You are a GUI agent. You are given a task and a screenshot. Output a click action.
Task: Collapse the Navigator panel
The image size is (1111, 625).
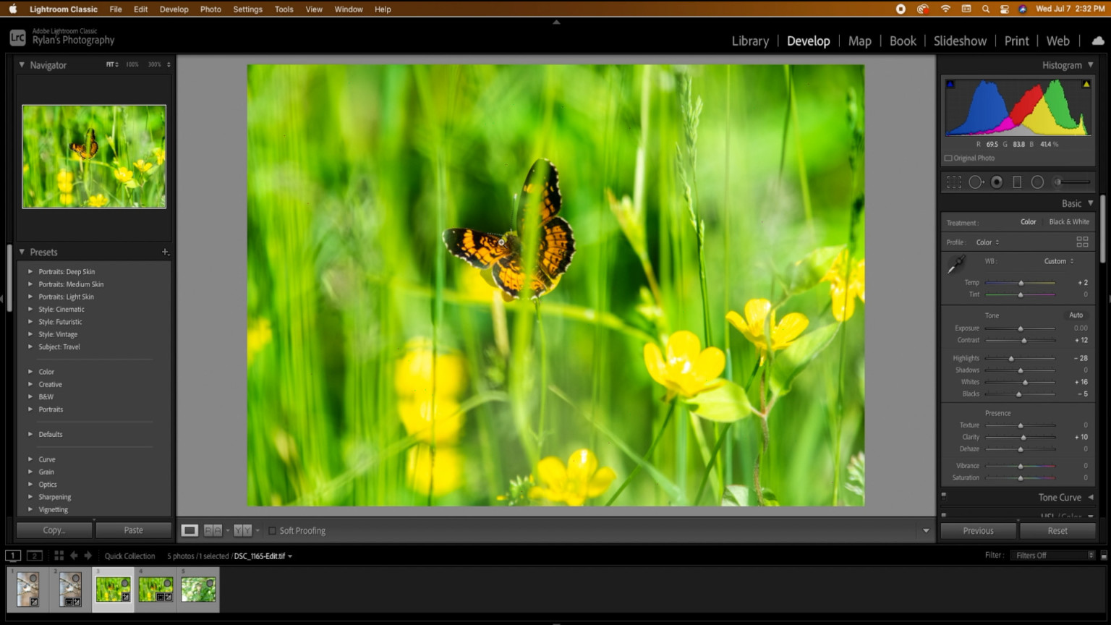pos(22,64)
